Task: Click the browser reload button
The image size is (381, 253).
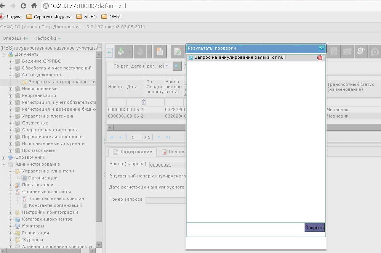Action: (x=23, y=6)
